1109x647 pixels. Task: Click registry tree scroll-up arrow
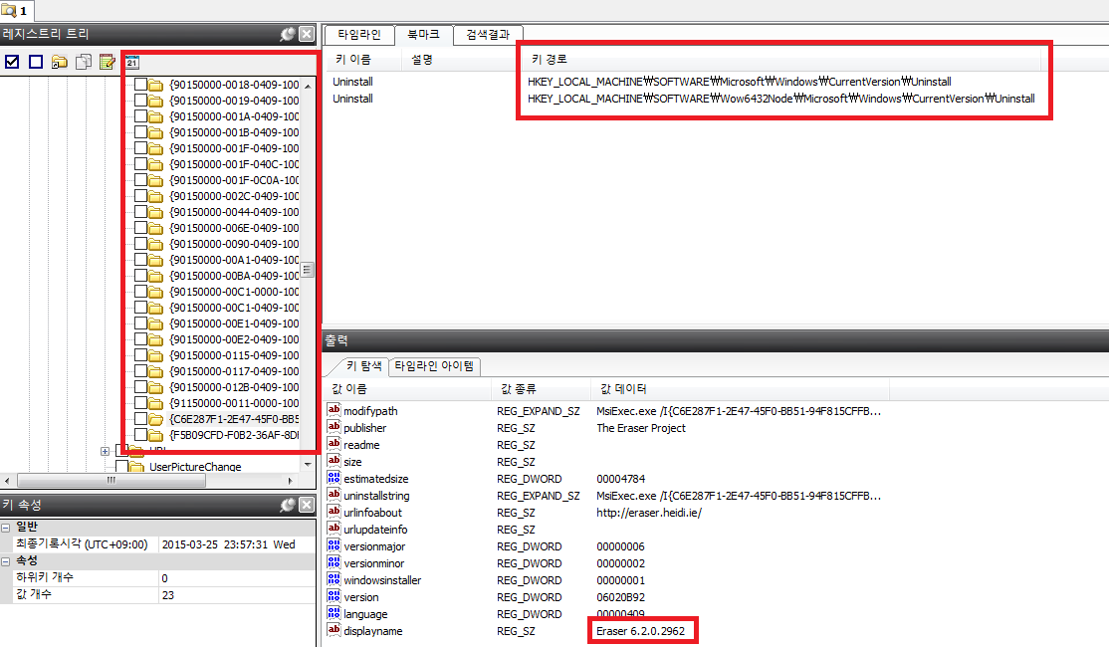308,86
